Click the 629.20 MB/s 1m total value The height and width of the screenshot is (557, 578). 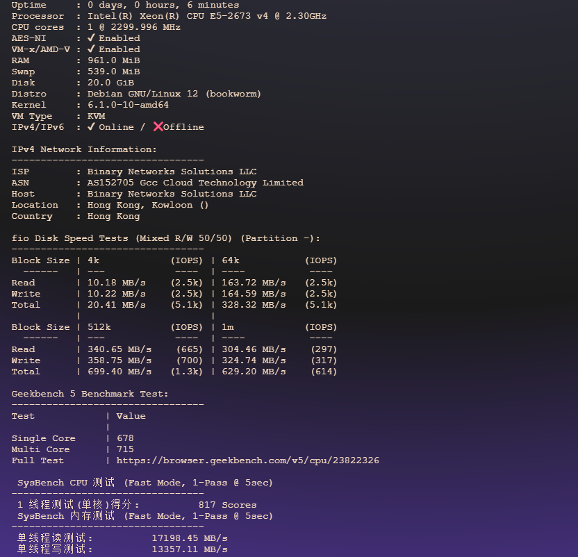pos(254,372)
